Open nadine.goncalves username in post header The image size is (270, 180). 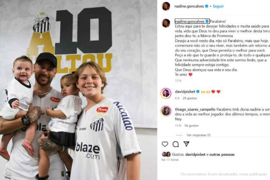tap(189, 6)
